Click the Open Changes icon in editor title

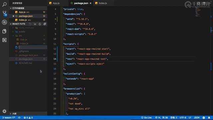point(198,3)
